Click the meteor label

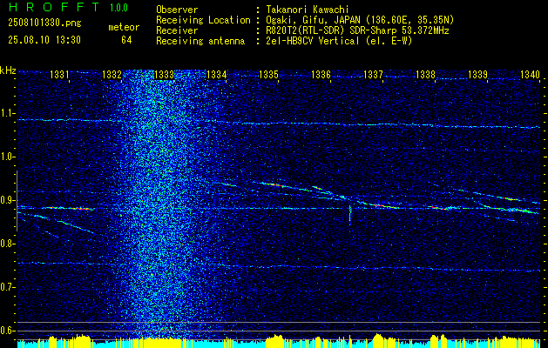(124, 27)
